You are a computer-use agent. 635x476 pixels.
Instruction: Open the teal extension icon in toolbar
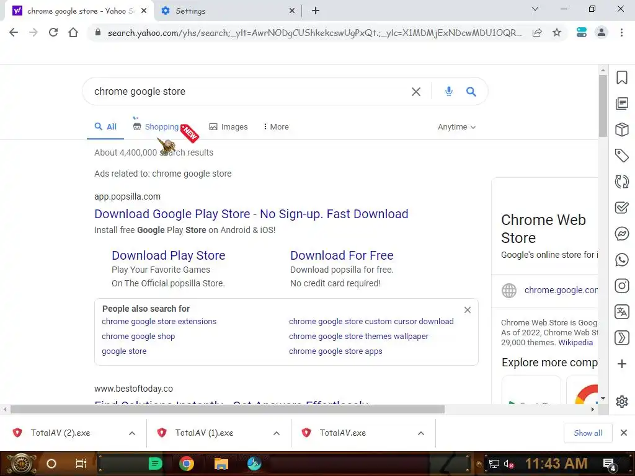point(582,32)
